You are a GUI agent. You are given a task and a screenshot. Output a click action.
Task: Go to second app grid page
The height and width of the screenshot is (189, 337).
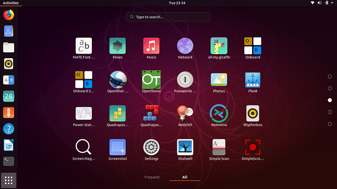pyautogui.click(x=330, y=88)
